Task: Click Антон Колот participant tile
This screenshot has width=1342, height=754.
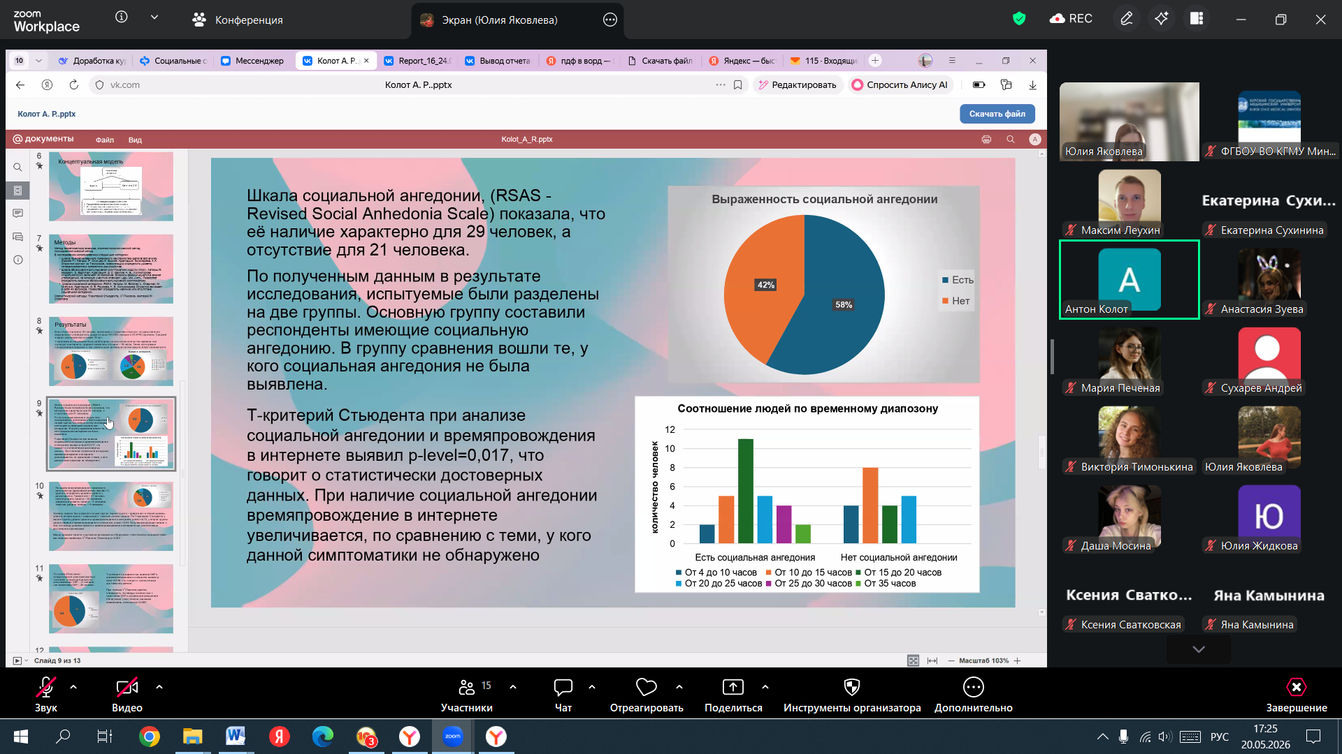Action: tap(1129, 279)
